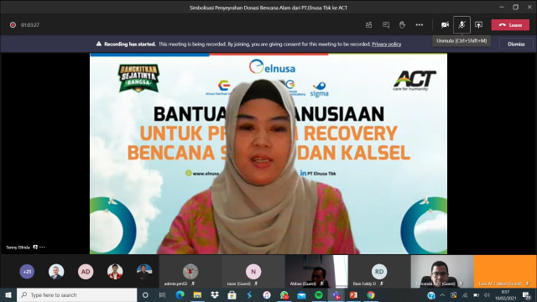Viewport: 537px width, 302px height.
Task: Open the Windows Start menu
Action: tap(8, 294)
